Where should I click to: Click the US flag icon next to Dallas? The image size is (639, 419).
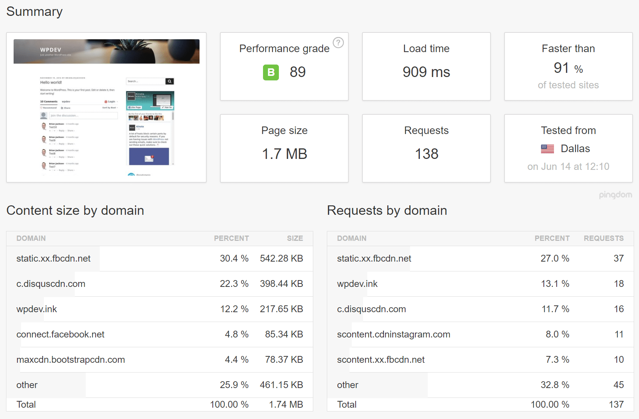point(548,149)
